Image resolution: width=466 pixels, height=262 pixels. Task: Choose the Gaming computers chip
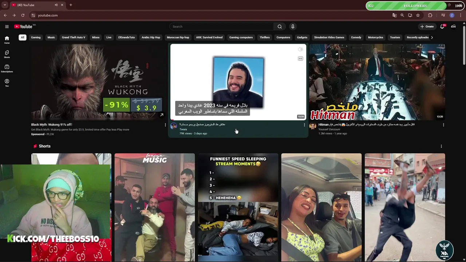coord(241,37)
